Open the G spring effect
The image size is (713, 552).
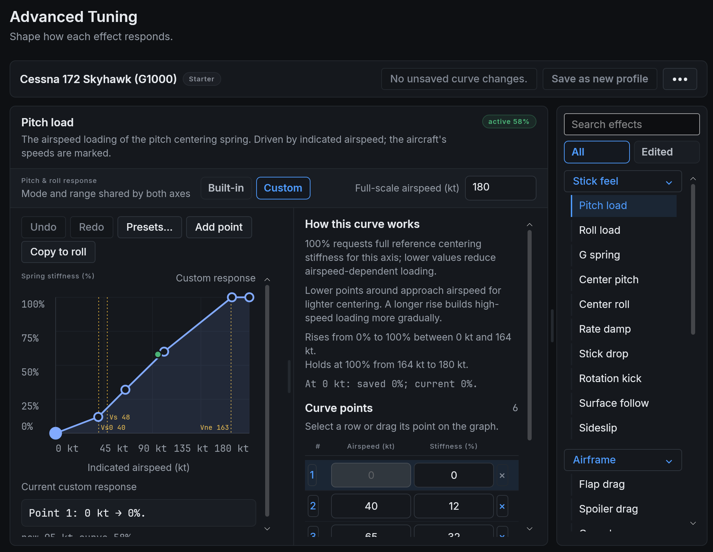624,255
